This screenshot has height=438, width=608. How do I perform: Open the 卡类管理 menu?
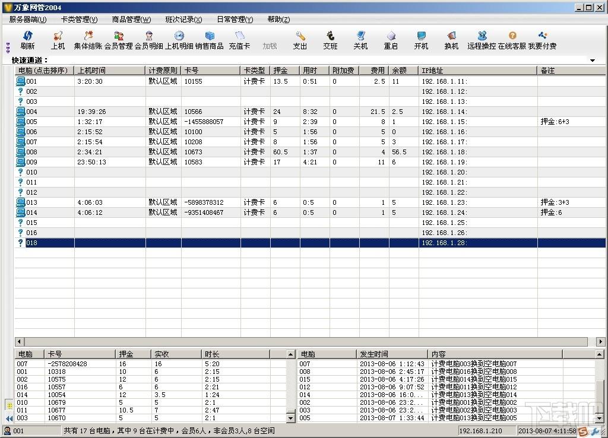click(79, 20)
